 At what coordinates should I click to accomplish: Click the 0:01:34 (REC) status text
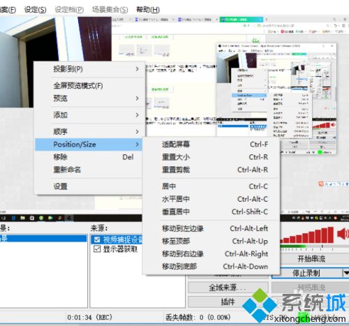[90, 317]
